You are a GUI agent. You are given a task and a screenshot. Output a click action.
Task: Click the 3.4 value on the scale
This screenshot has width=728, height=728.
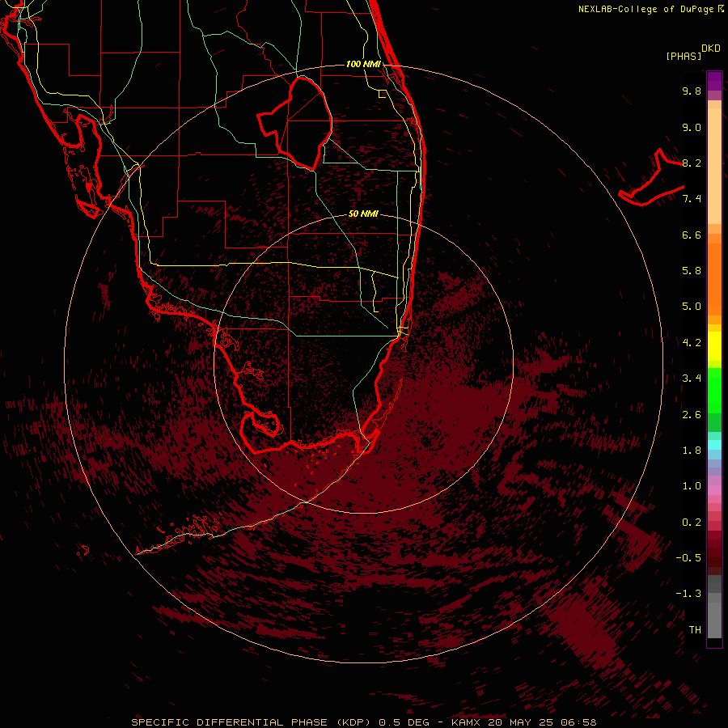pos(692,379)
